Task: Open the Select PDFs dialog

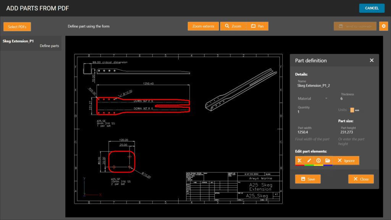Action: click(x=17, y=26)
